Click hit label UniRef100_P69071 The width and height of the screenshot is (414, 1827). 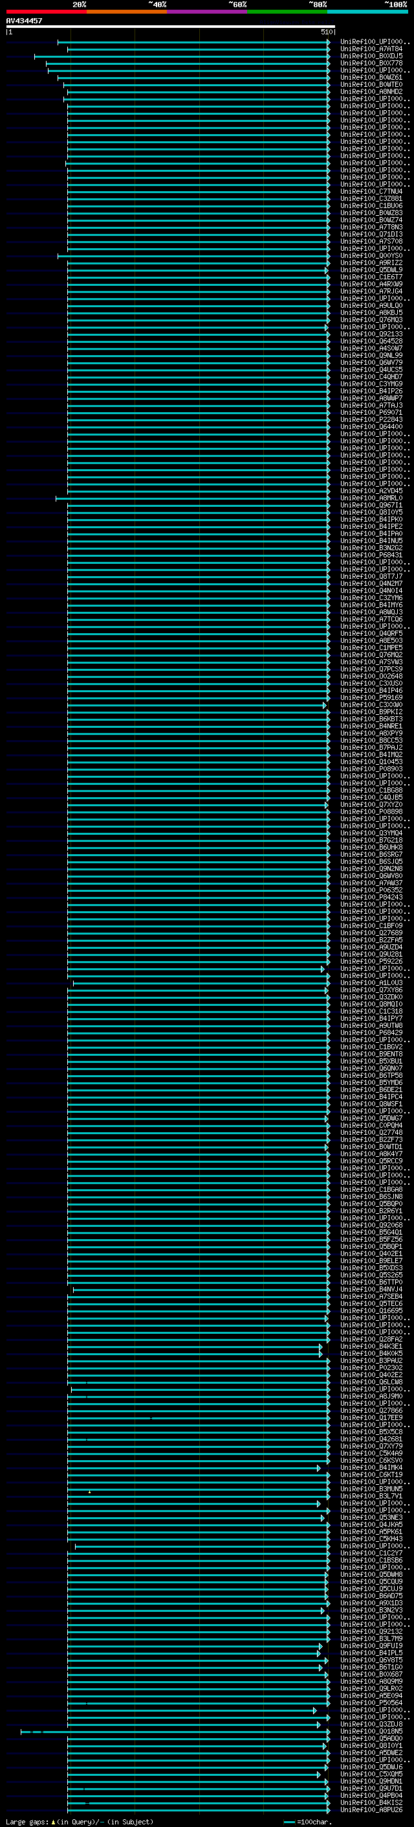pos(371,412)
